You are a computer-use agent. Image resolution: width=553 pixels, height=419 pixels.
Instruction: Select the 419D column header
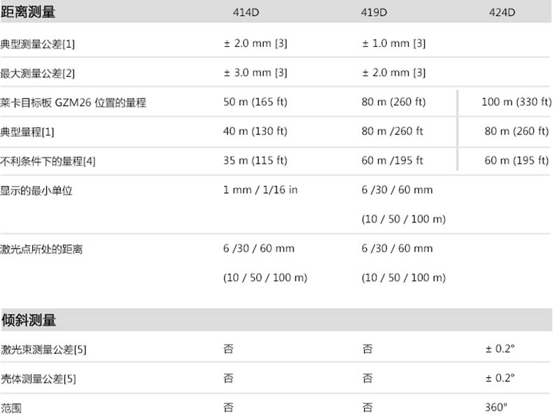375,13
